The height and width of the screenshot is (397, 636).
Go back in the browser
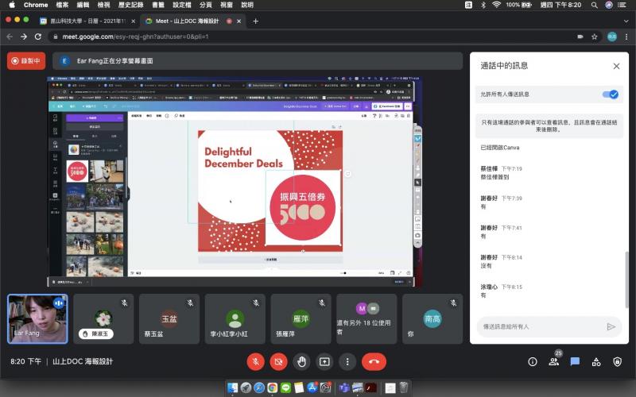point(10,37)
